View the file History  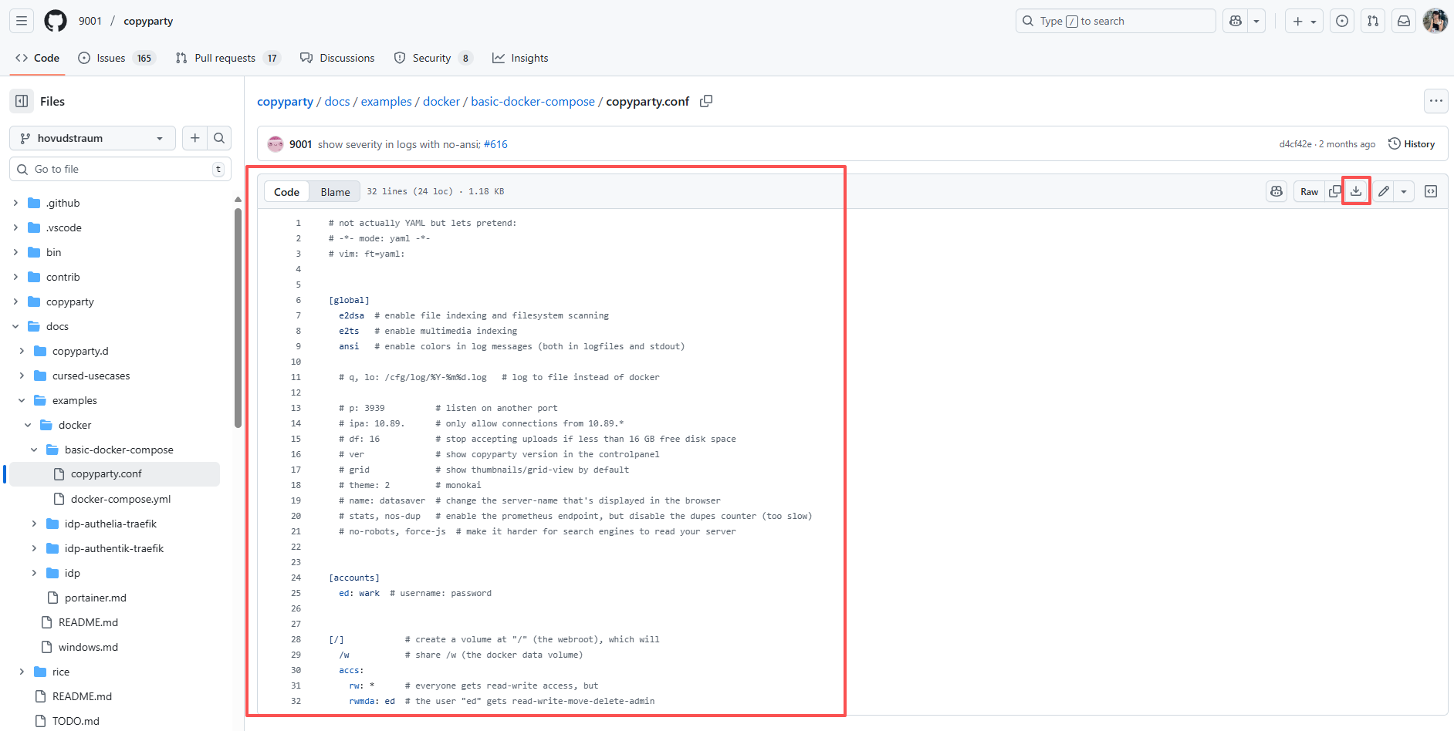(1411, 144)
